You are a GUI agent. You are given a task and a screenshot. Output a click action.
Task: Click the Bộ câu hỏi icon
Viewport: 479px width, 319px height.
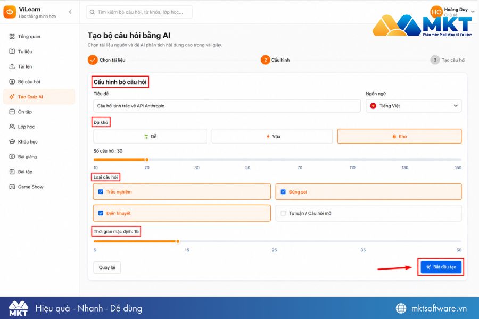pyautogui.click(x=12, y=81)
